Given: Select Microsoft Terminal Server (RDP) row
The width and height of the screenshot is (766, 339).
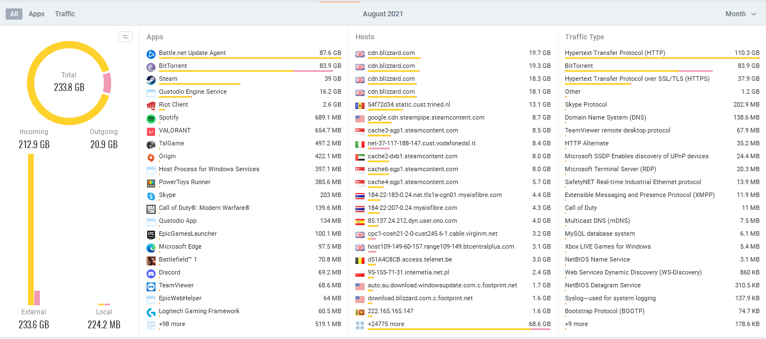Looking at the screenshot, I should point(662,169).
